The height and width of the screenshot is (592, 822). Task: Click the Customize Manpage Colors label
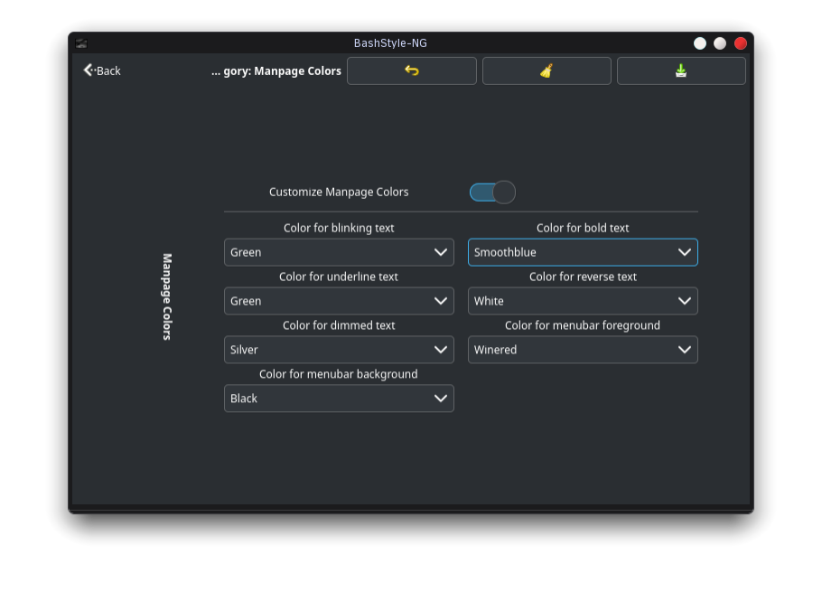(x=339, y=192)
